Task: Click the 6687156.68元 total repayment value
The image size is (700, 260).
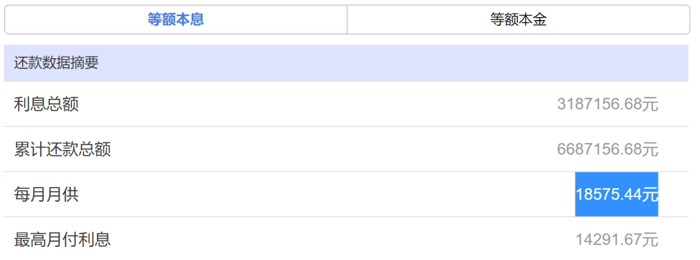Action: 607,149
